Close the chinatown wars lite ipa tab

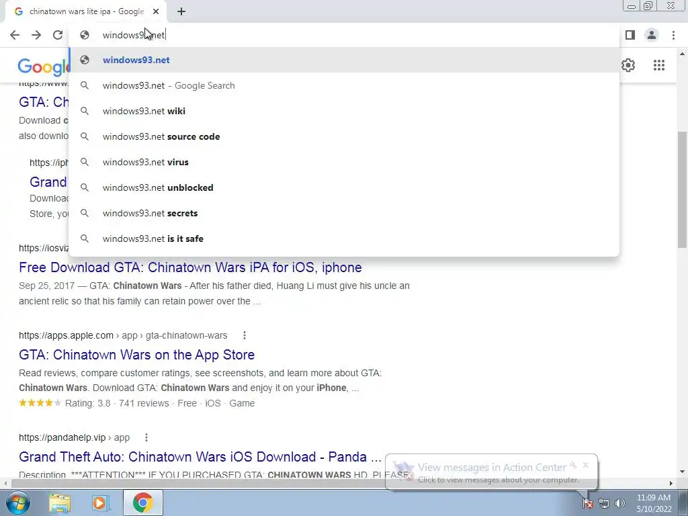[156, 11]
